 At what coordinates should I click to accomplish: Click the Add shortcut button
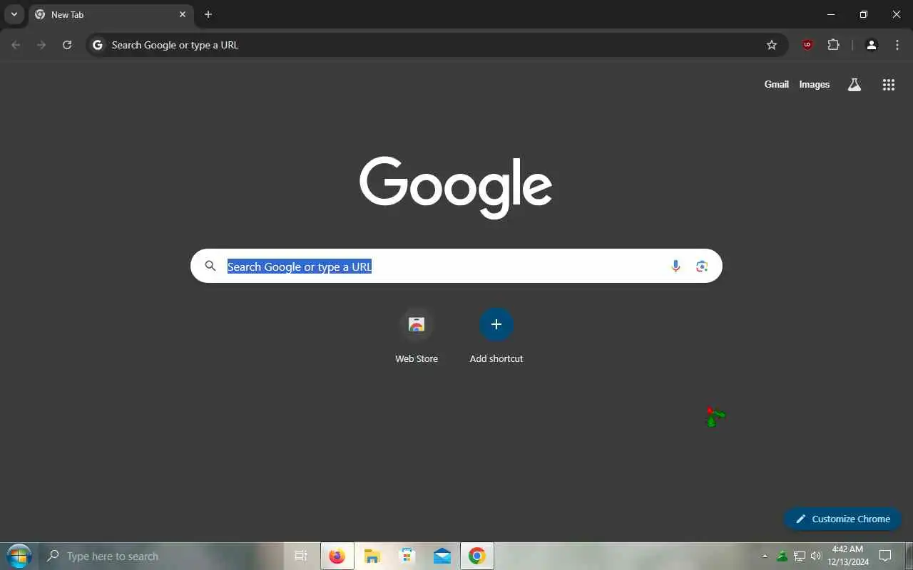[496, 336]
